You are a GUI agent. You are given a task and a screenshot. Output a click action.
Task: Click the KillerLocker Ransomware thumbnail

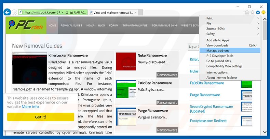click(29, 68)
